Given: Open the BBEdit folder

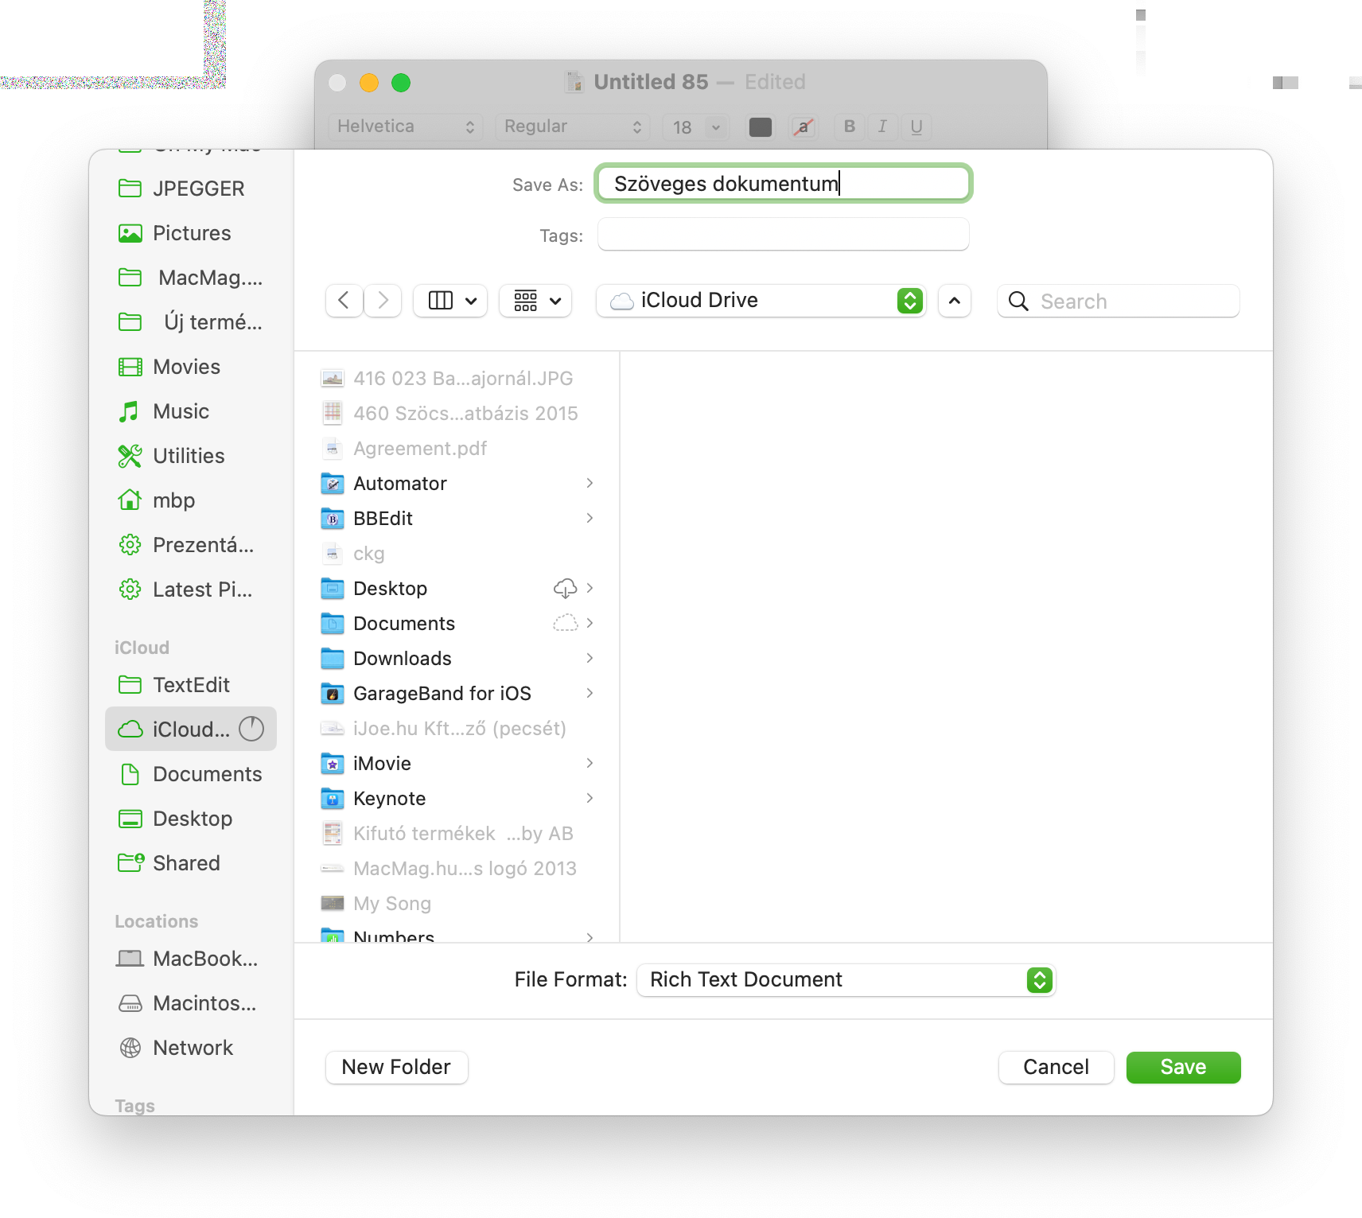Looking at the screenshot, I should 457,519.
